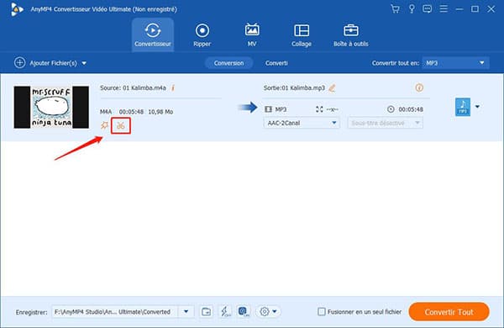
Task: Open the output folder icon
Action: (x=207, y=311)
